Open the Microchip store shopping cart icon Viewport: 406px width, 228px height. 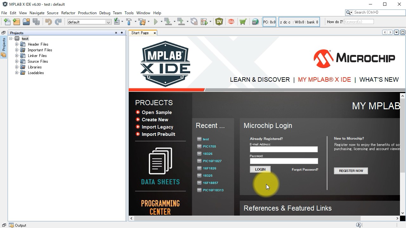click(243, 22)
